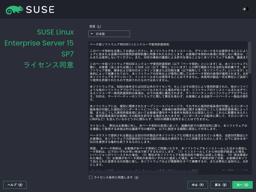Click the 次へ (N) next button
Image resolution: width=256 pixels, height=192 pixels.
pos(242,185)
